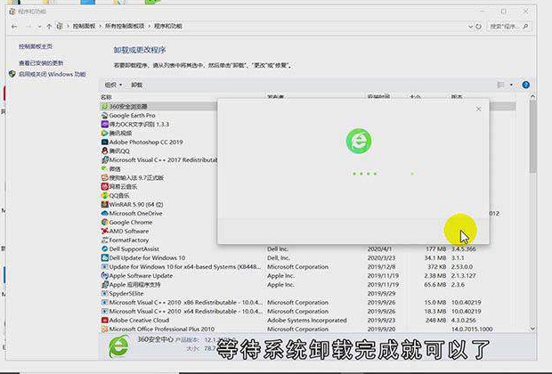Select the Apple 应用程序支持 row
This screenshot has height=374, width=552.
click(x=308, y=285)
